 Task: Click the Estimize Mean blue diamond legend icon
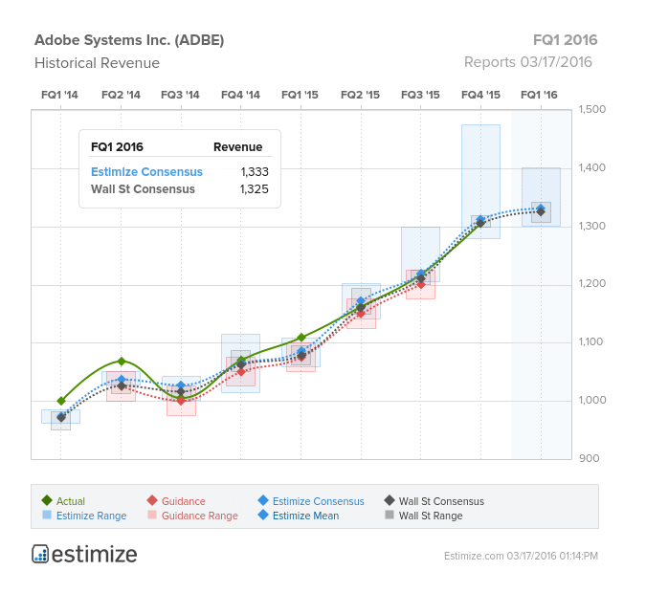pos(263,515)
